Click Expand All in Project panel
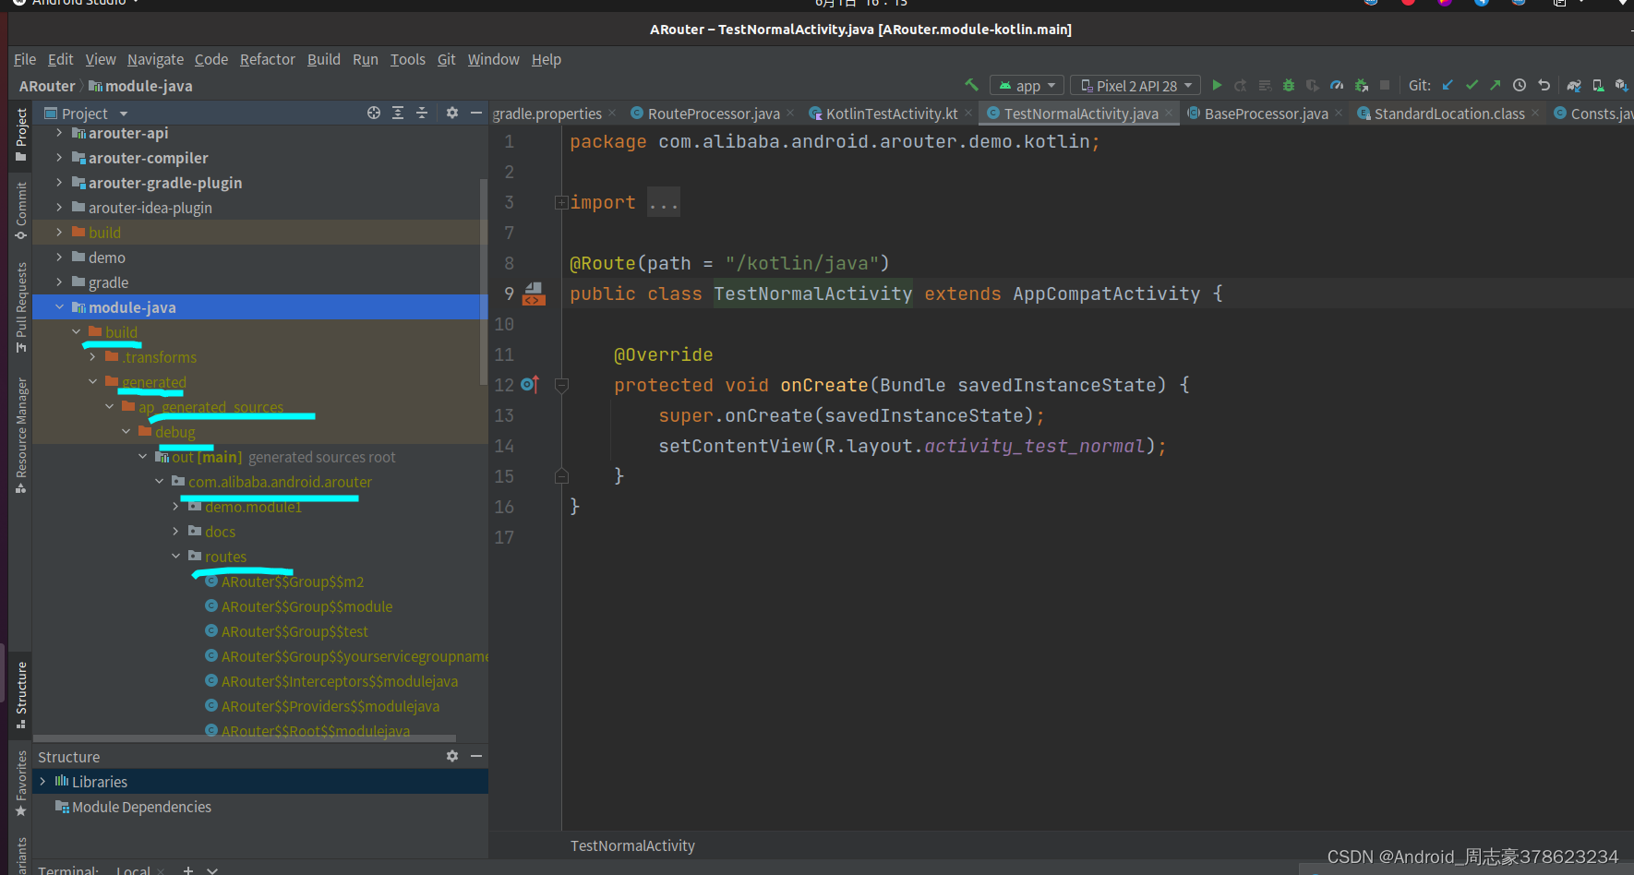Image resolution: width=1634 pixels, height=875 pixels. [398, 113]
